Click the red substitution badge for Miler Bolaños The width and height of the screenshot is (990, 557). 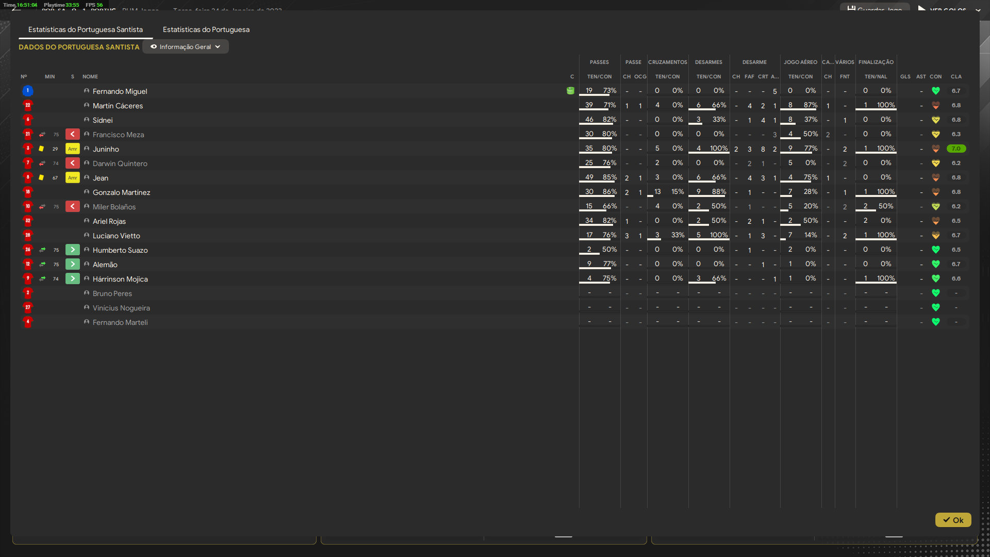pos(73,206)
